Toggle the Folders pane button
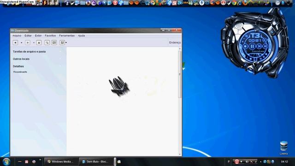Image resolution: width=295 pixels, height=166 pixels. pyautogui.click(x=54, y=43)
